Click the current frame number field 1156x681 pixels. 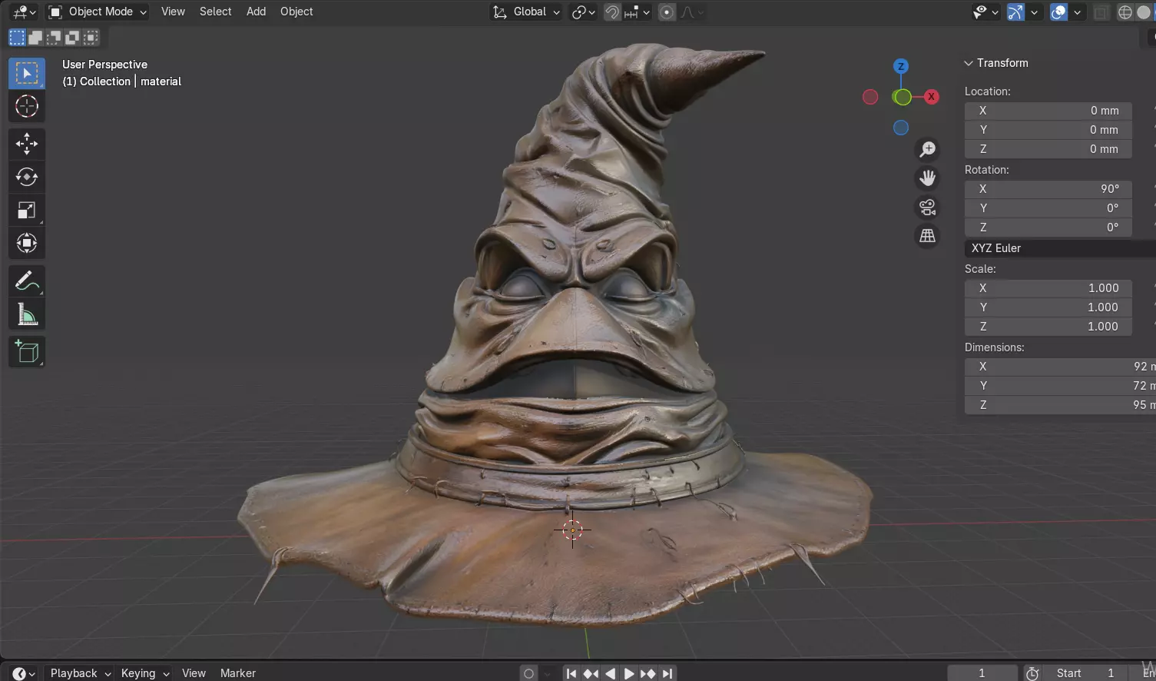[x=982, y=673]
